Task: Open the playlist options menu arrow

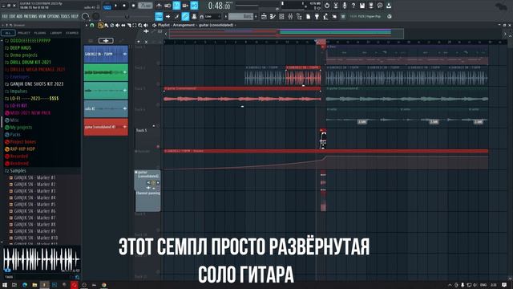Action: 86,25
